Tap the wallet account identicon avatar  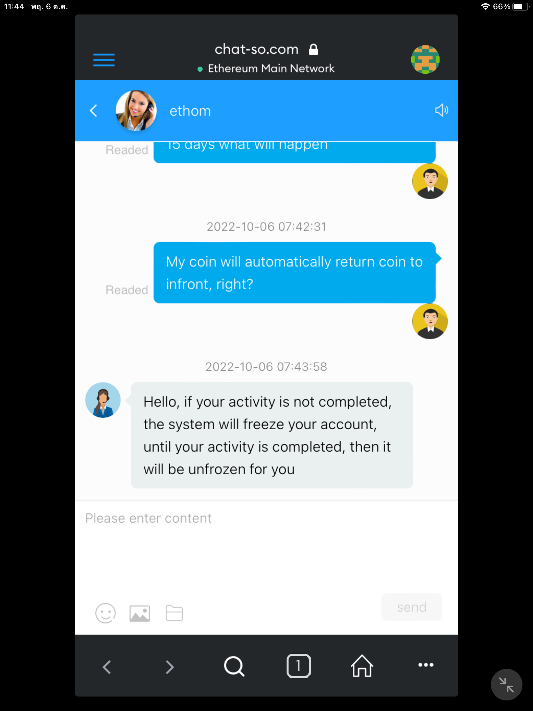[x=425, y=60]
